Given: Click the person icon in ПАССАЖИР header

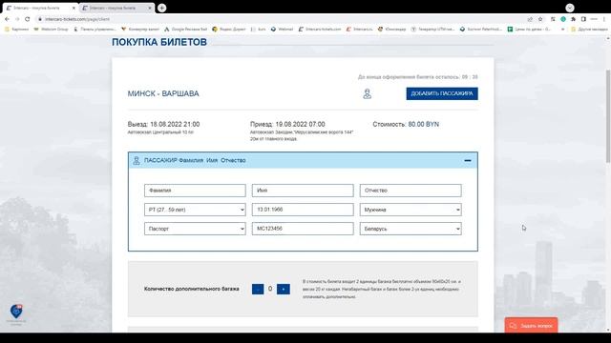Looking at the screenshot, I should pyautogui.click(x=137, y=161).
